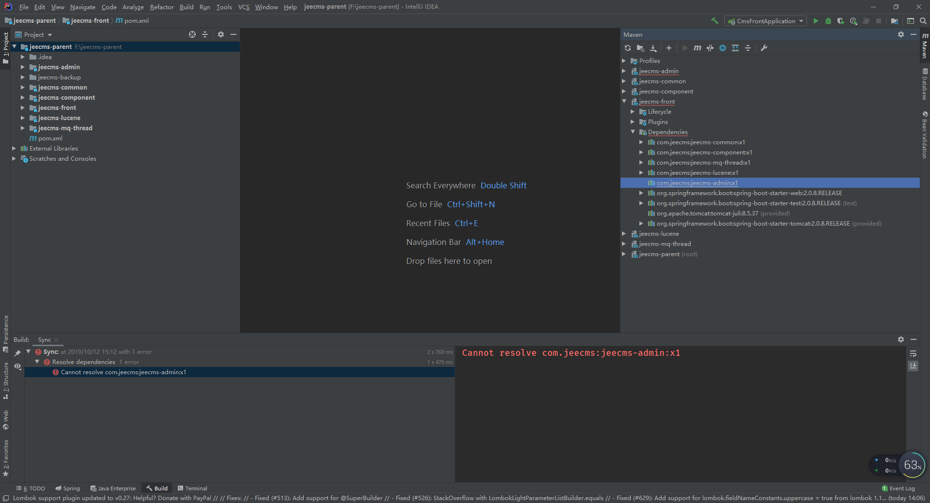The height and width of the screenshot is (503, 930).
Task: Close the Sync build tab
Action: click(x=56, y=340)
